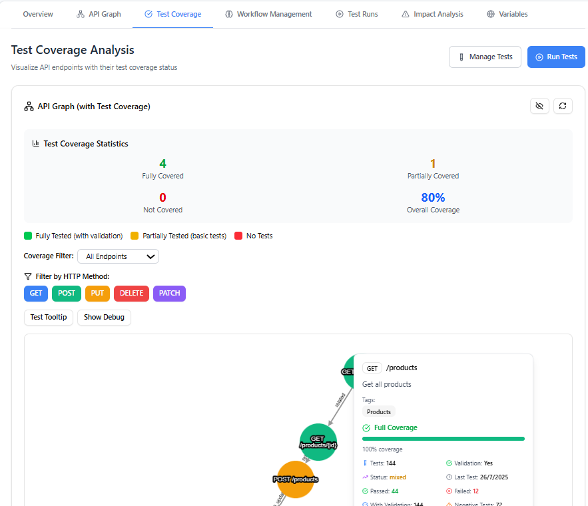Open Manage Tests
Image resolution: width=588 pixels, height=506 pixels.
pyautogui.click(x=485, y=57)
